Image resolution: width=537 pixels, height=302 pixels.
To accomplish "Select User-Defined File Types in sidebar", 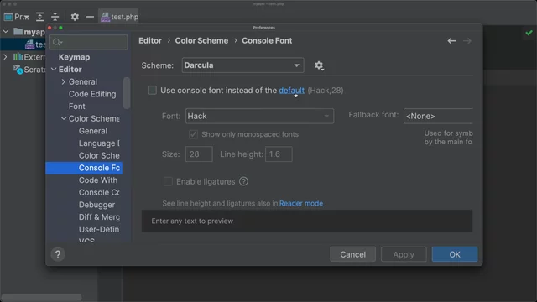I will pyautogui.click(x=99, y=229).
